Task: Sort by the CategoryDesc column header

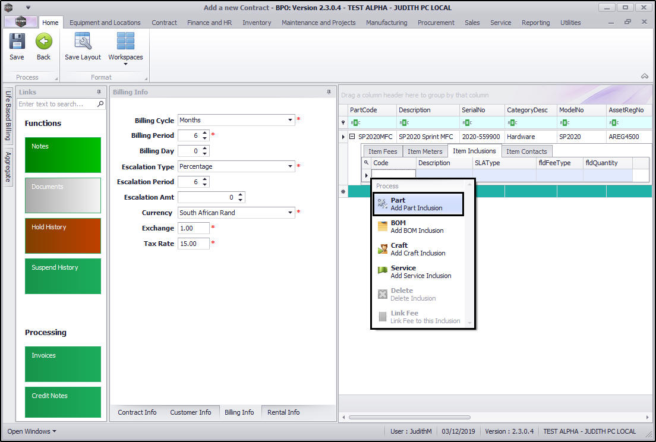Action: coord(531,110)
